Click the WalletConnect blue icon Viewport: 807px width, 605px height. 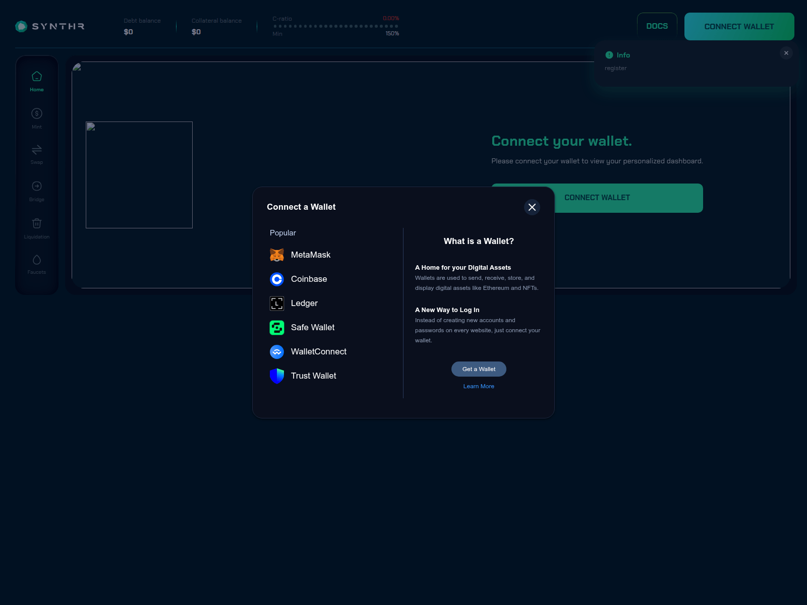277,352
